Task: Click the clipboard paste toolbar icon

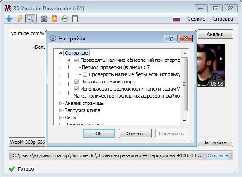Action: pyautogui.click(x=75, y=19)
